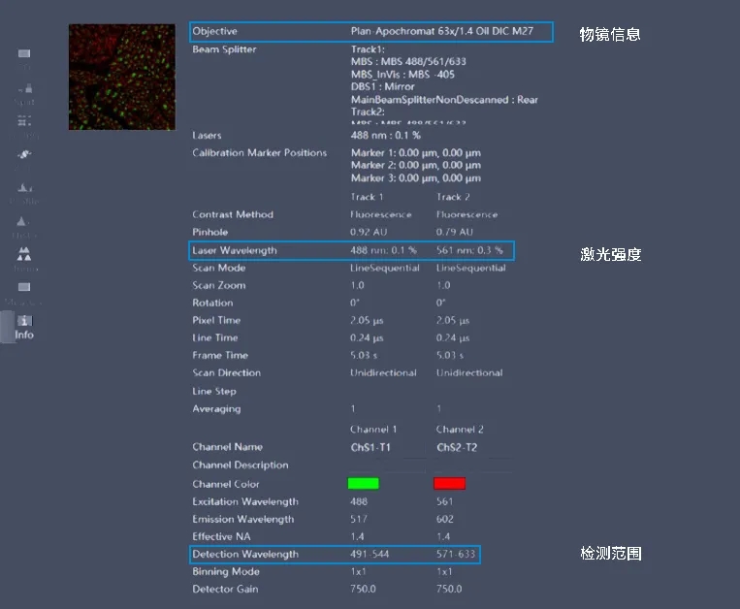This screenshot has width=740, height=609.
Task: Click Detection Wavelength value '491-544'
Action: pyautogui.click(x=370, y=555)
